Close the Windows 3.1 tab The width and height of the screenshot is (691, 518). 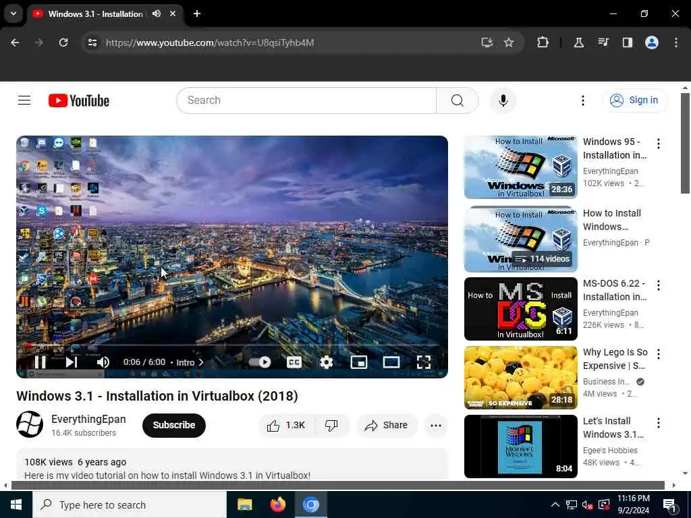click(173, 13)
